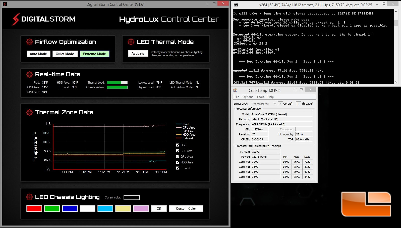The width and height of the screenshot is (401, 228).
Task: Maximize the x264 console window
Action: 384,4
